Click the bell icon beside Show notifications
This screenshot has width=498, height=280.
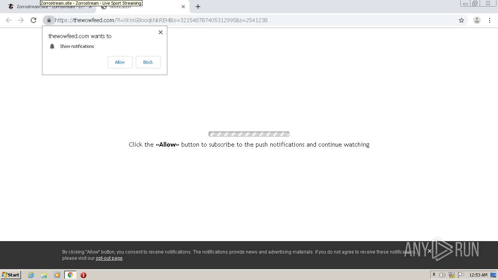click(52, 46)
